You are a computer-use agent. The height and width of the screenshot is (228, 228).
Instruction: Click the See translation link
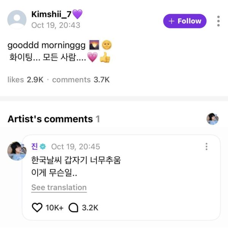click(59, 187)
